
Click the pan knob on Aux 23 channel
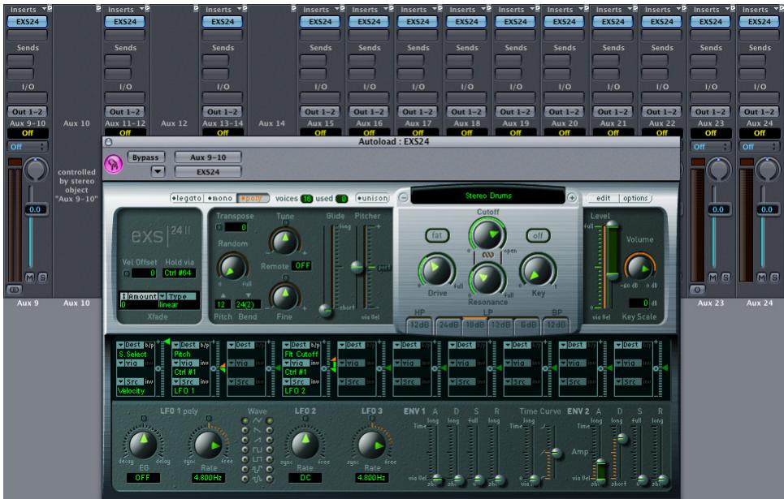[718, 170]
